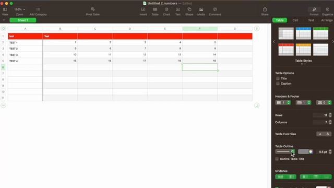Open header columns count popup
334x188 pixels.
click(283, 102)
